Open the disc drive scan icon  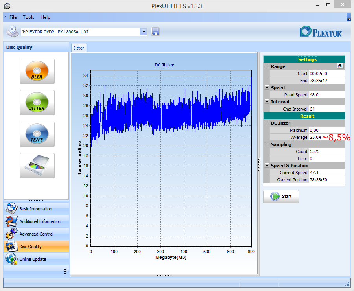(x=37, y=166)
